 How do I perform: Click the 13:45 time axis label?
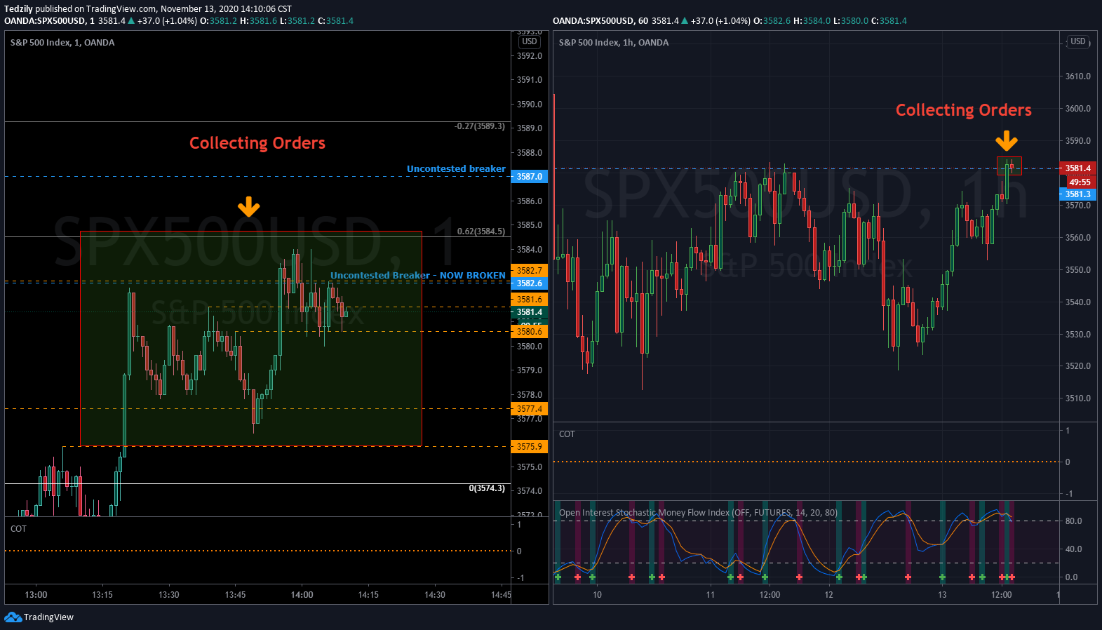(236, 595)
